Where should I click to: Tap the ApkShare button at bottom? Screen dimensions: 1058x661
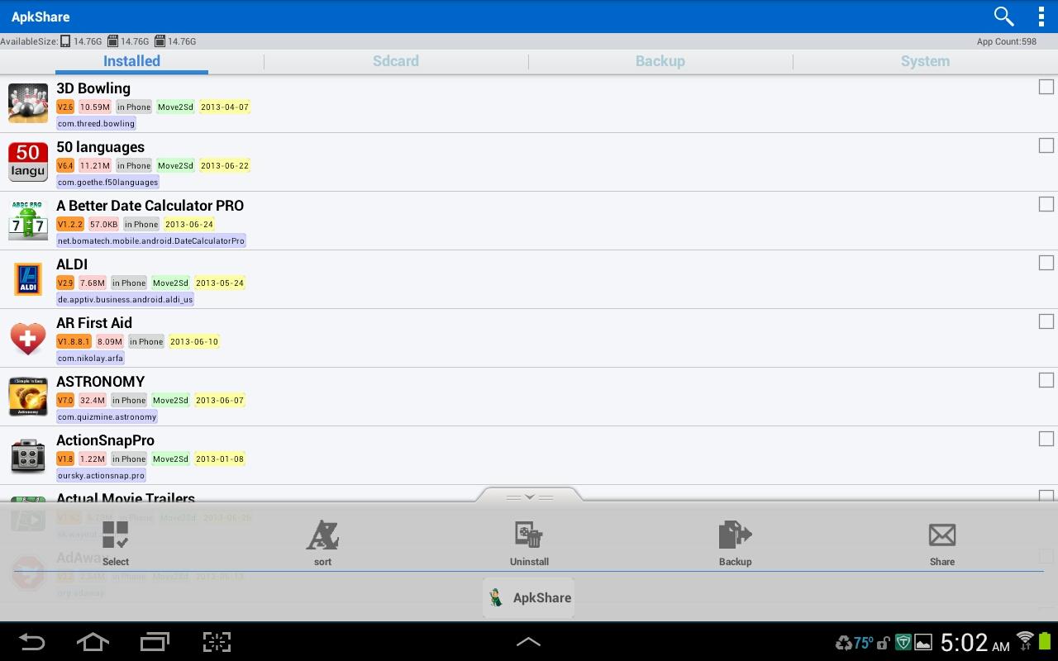pyautogui.click(x=529, y=597)
